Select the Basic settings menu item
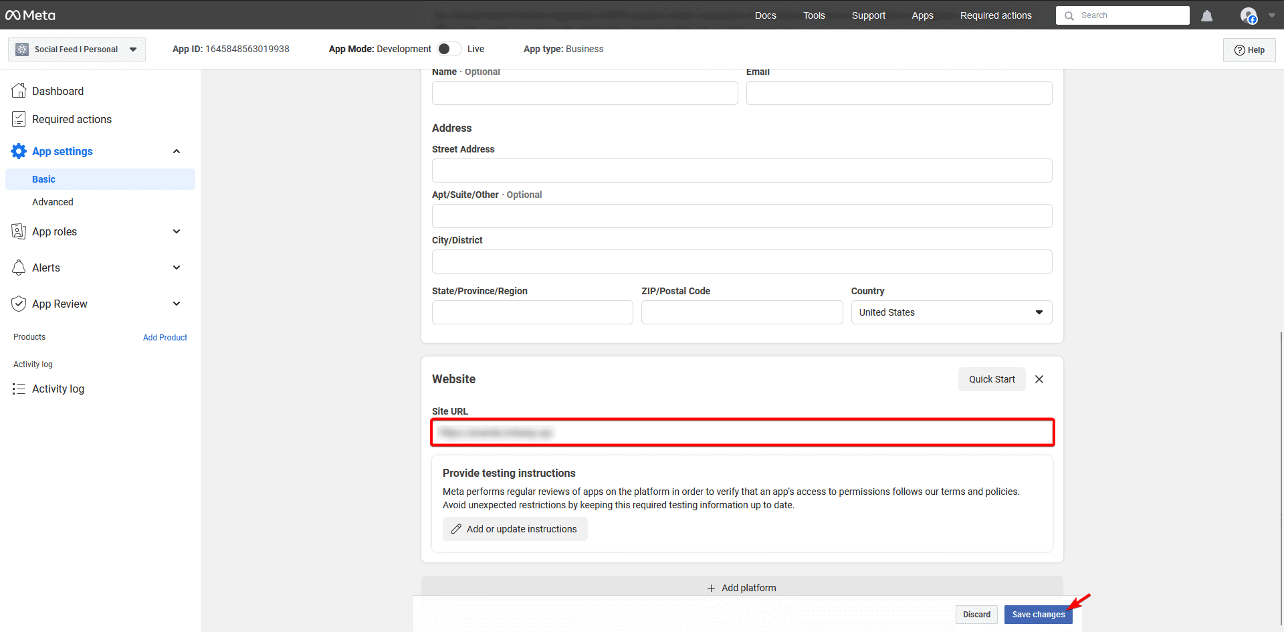 [x=44, y=179]
